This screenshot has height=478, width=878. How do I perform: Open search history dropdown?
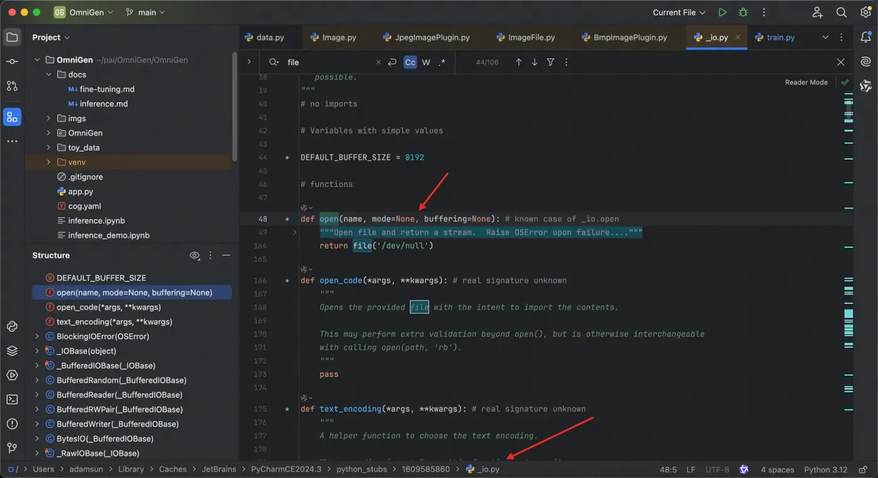pyautogui.click(x=274, y=62)
